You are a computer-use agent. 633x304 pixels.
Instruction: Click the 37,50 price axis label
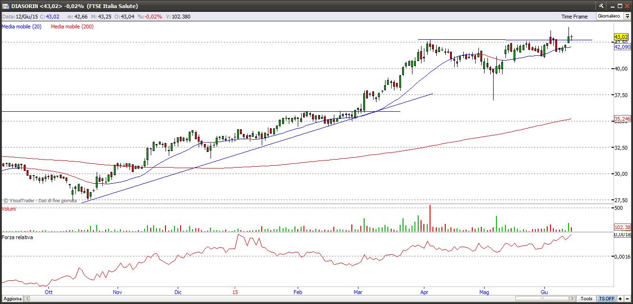point(621,95)
